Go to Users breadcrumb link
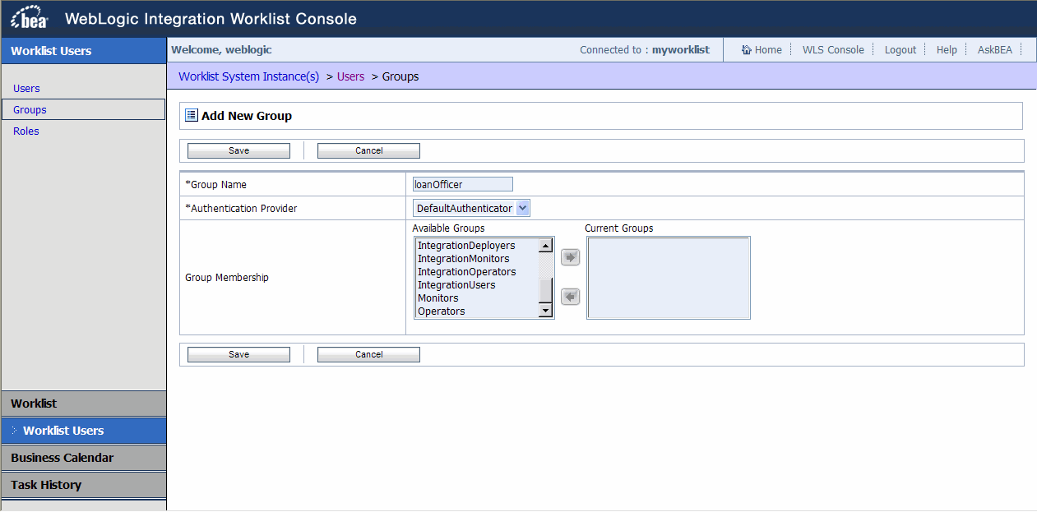 click(350, 76)
